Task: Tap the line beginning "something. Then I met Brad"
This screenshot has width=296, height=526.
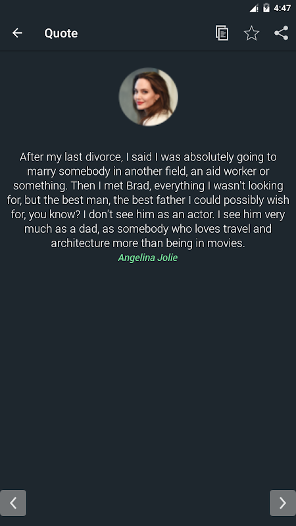Action: click(148, 186)
